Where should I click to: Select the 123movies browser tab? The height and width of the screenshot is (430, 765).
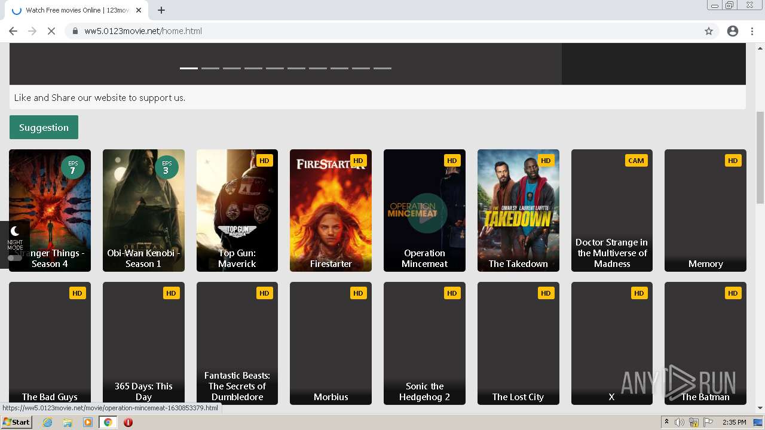(x=76, y=10)
